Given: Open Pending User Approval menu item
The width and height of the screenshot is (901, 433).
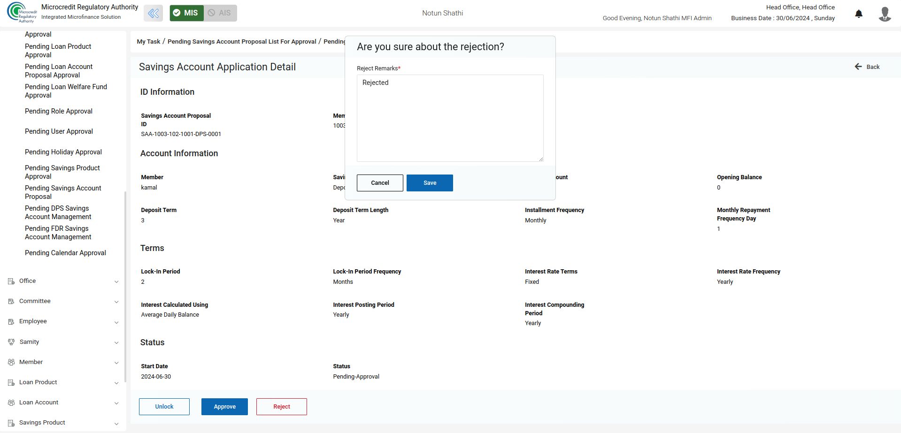Looking at the screenshot, I should [59, 131].
